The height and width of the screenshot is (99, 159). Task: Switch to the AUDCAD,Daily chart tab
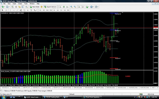[144, 88]
